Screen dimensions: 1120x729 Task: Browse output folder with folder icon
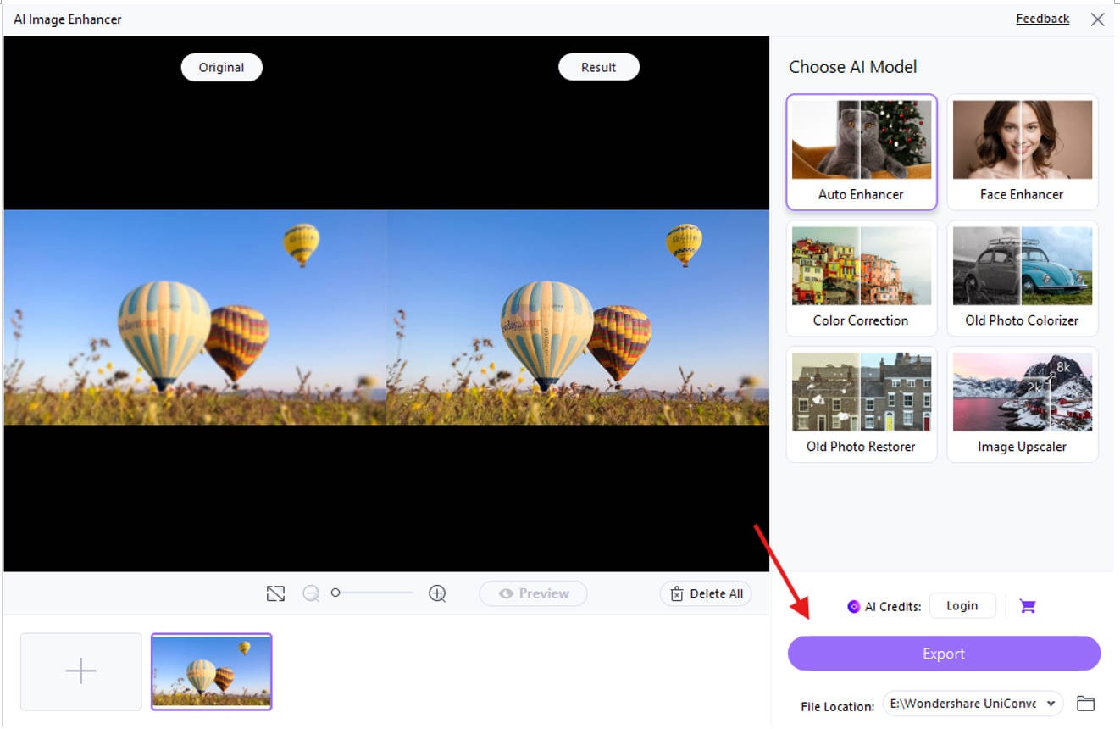pos(1085,704)
